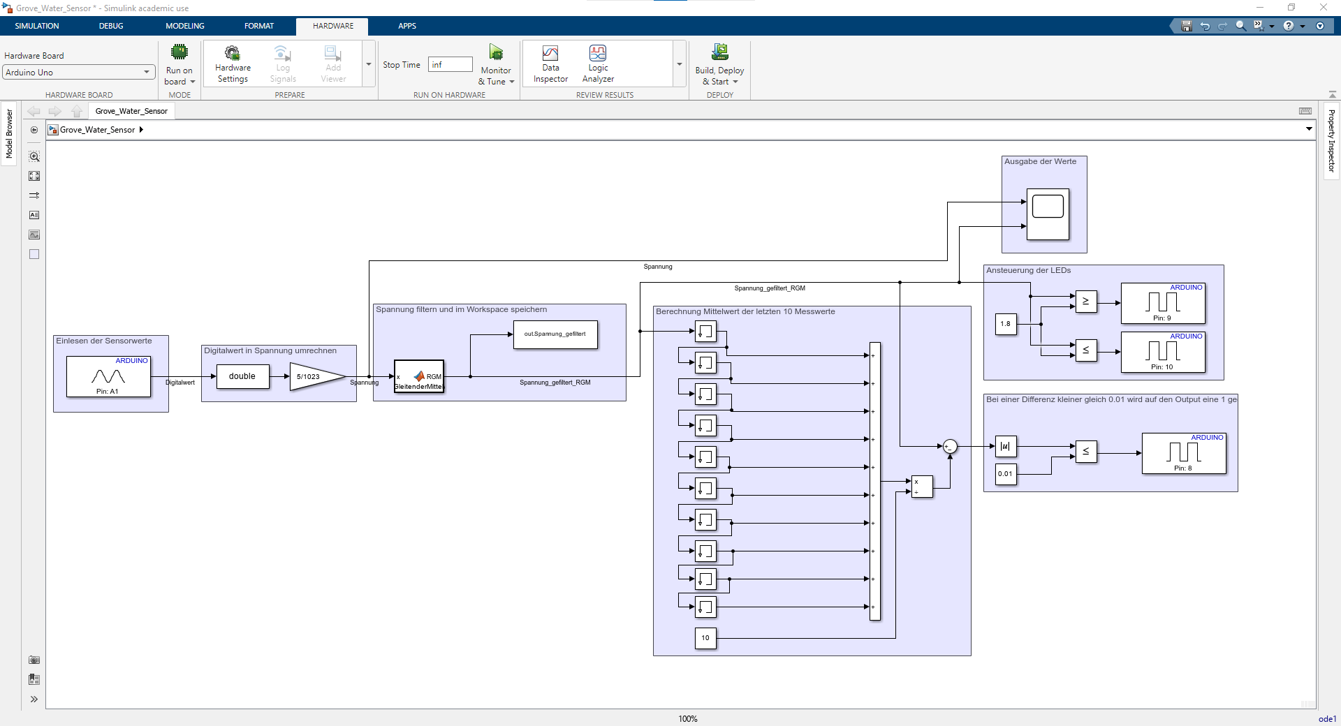Select the Scope block in Ausgabe der Werte

(x=1048, y=214)
